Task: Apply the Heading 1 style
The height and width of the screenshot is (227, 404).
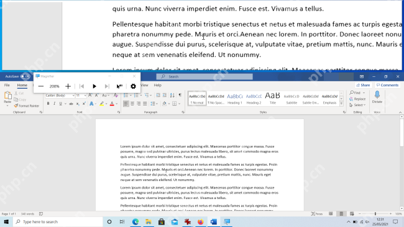Action: pos(235,98)
